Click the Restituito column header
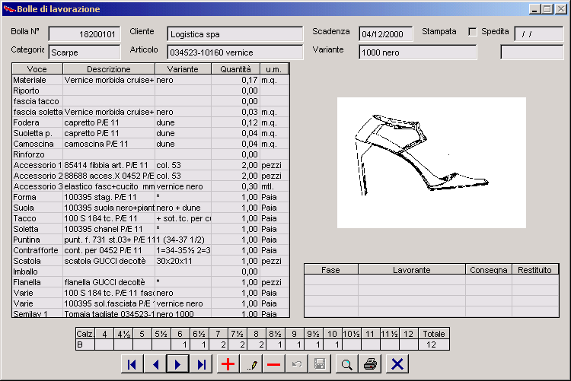The height and width of the screenshot is (381, 571). pos(534,270)
